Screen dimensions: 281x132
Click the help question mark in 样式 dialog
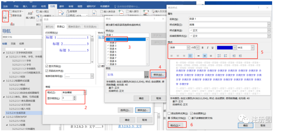click(154, 19)
